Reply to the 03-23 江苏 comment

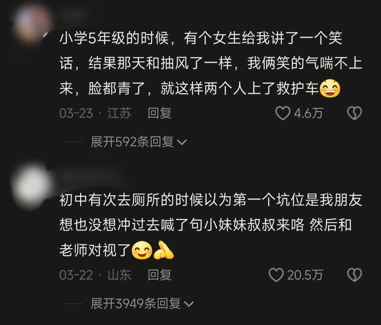click(160, 114)
